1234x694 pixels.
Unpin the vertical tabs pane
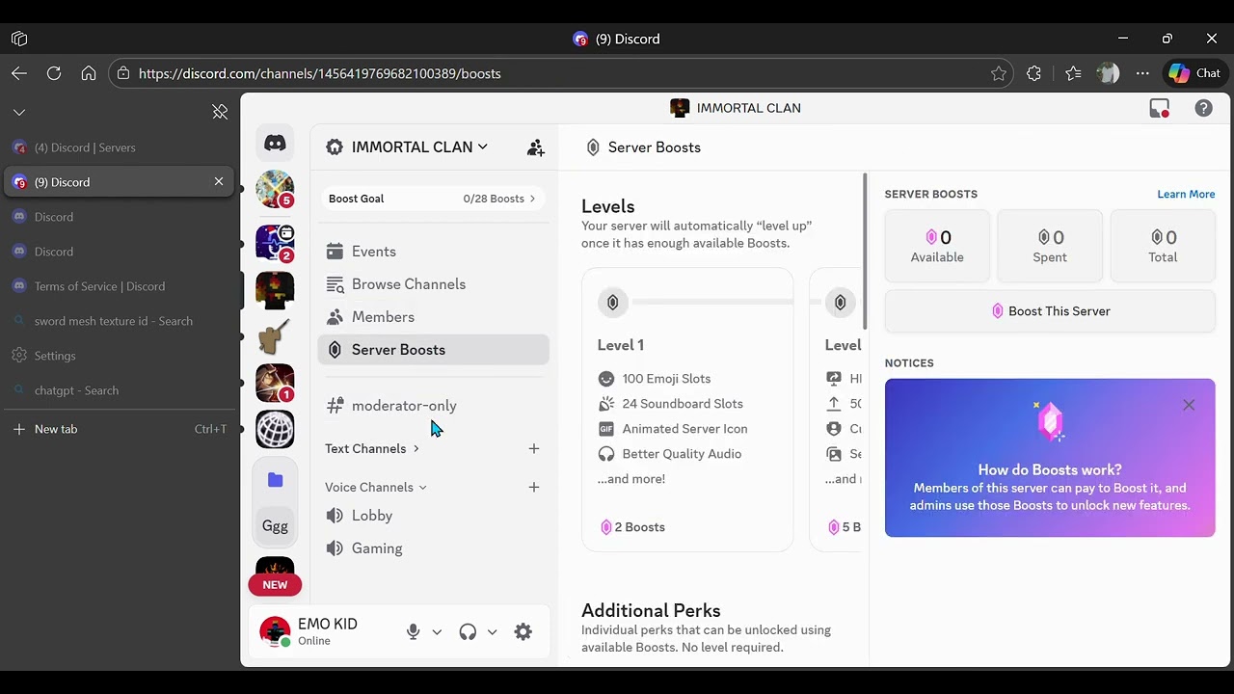click(220, 112)
